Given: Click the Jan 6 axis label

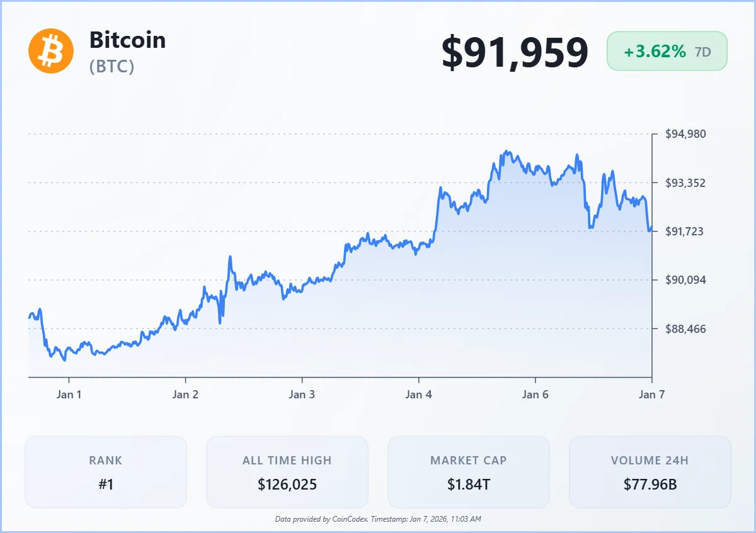Looking at the screenshot, I should point(535,395).
